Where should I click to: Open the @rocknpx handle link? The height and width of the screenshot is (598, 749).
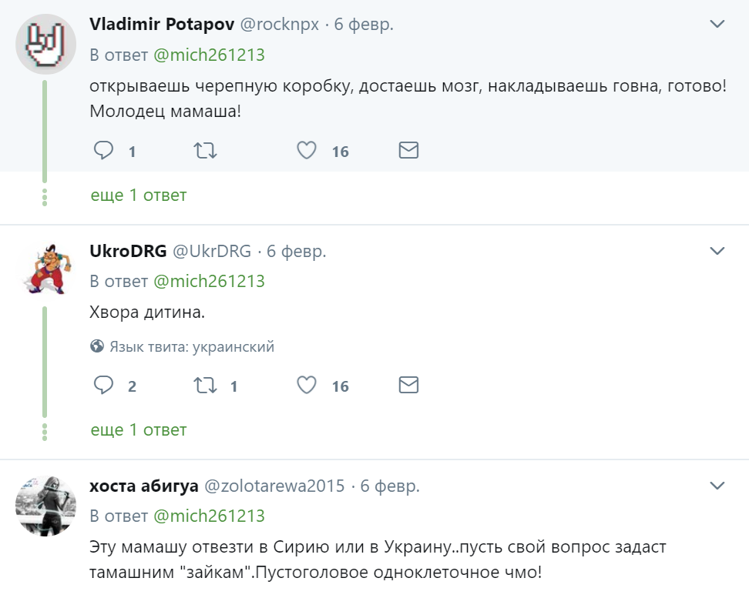(280, 24)
